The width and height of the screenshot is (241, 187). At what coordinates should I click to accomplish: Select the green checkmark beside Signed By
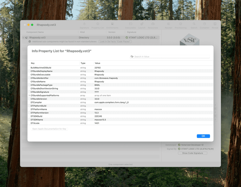pos(179,149)
